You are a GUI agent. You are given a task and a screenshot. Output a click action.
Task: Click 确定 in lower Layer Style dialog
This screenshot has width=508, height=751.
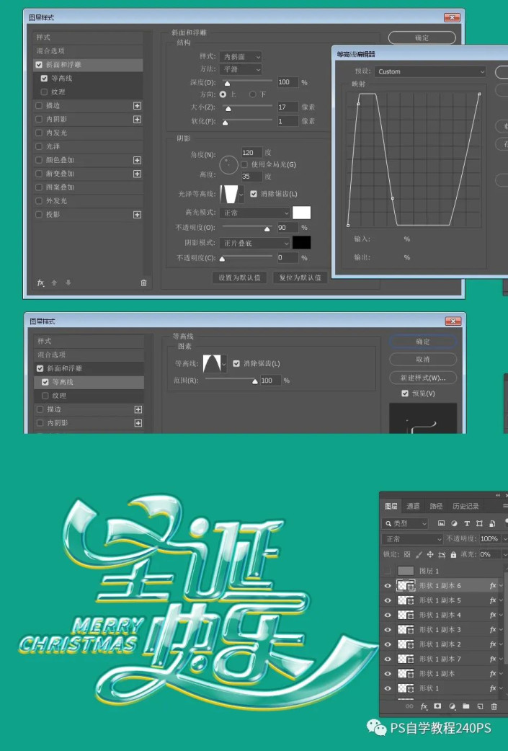(423, 341)
